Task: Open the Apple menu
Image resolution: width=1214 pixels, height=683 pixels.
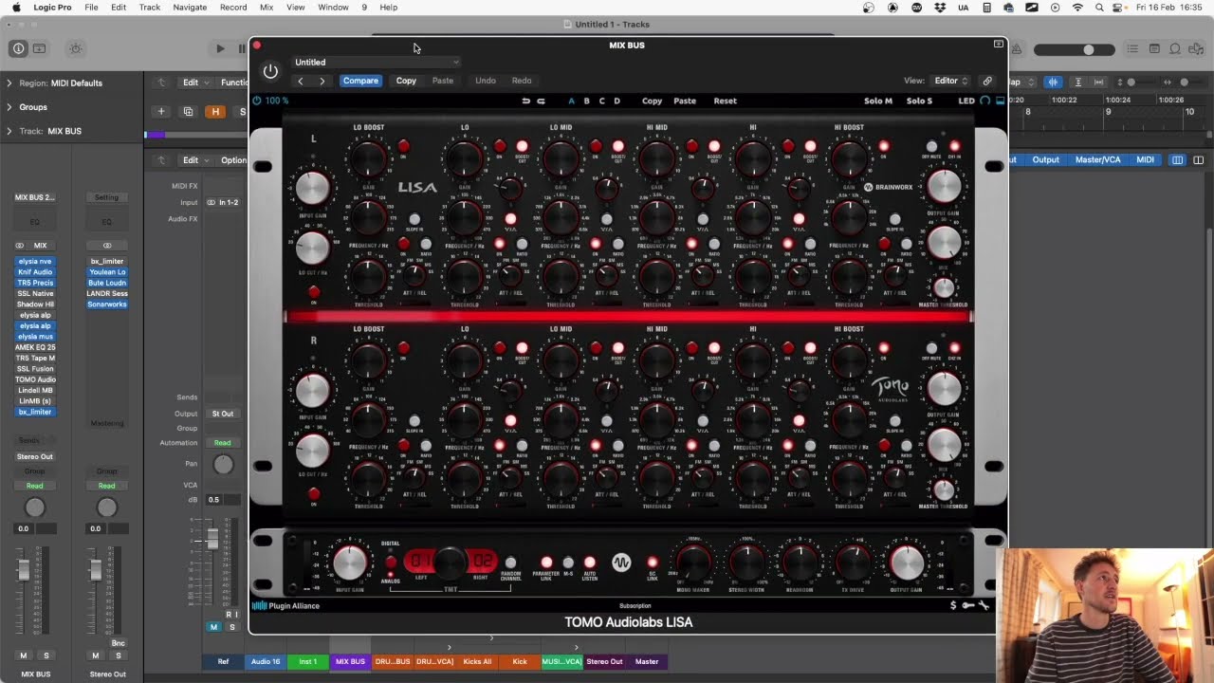Action: [16, 8]
